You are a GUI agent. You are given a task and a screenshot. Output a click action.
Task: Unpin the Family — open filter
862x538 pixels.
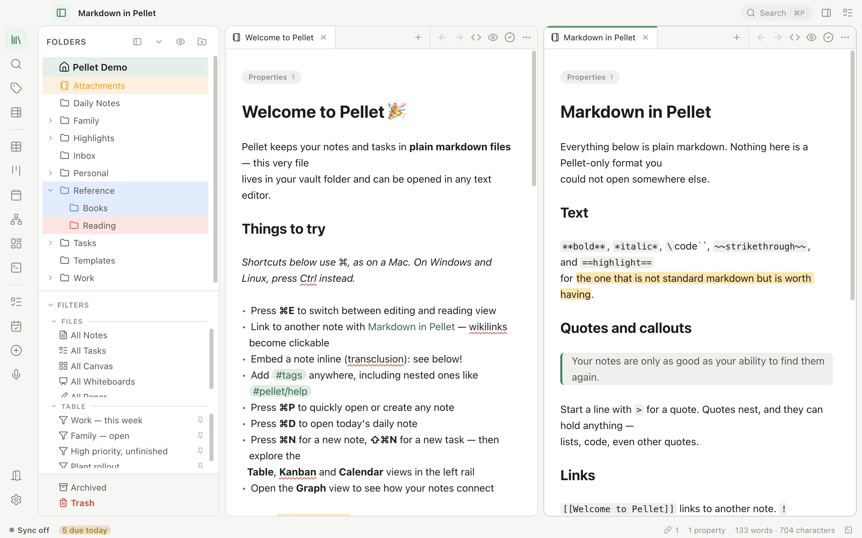coord(200,436)
